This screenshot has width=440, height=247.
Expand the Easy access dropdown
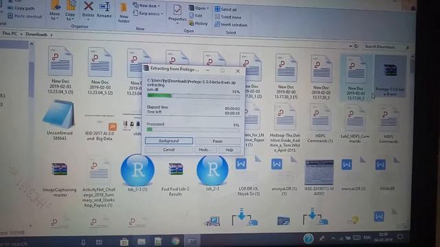click(x=148, y=13)
